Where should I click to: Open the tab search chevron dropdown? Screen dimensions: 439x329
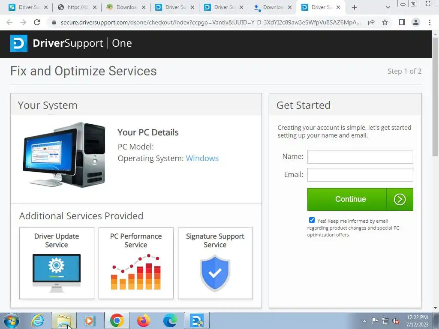click(388, 7)
